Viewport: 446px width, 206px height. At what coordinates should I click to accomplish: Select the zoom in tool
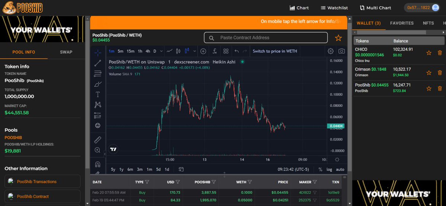[98, 150]
